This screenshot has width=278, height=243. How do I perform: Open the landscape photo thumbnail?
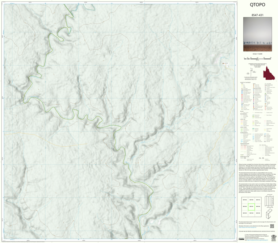click(257, 34)
